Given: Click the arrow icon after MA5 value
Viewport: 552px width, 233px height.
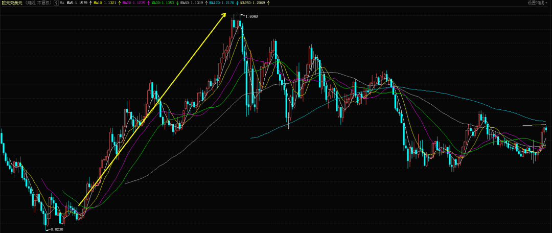Looking at the screenshot, I should pyautogui.click(x=91, y=3).
